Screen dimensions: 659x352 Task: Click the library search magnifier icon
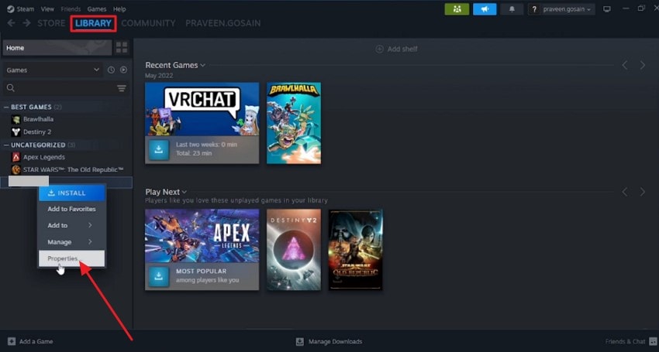11,88
